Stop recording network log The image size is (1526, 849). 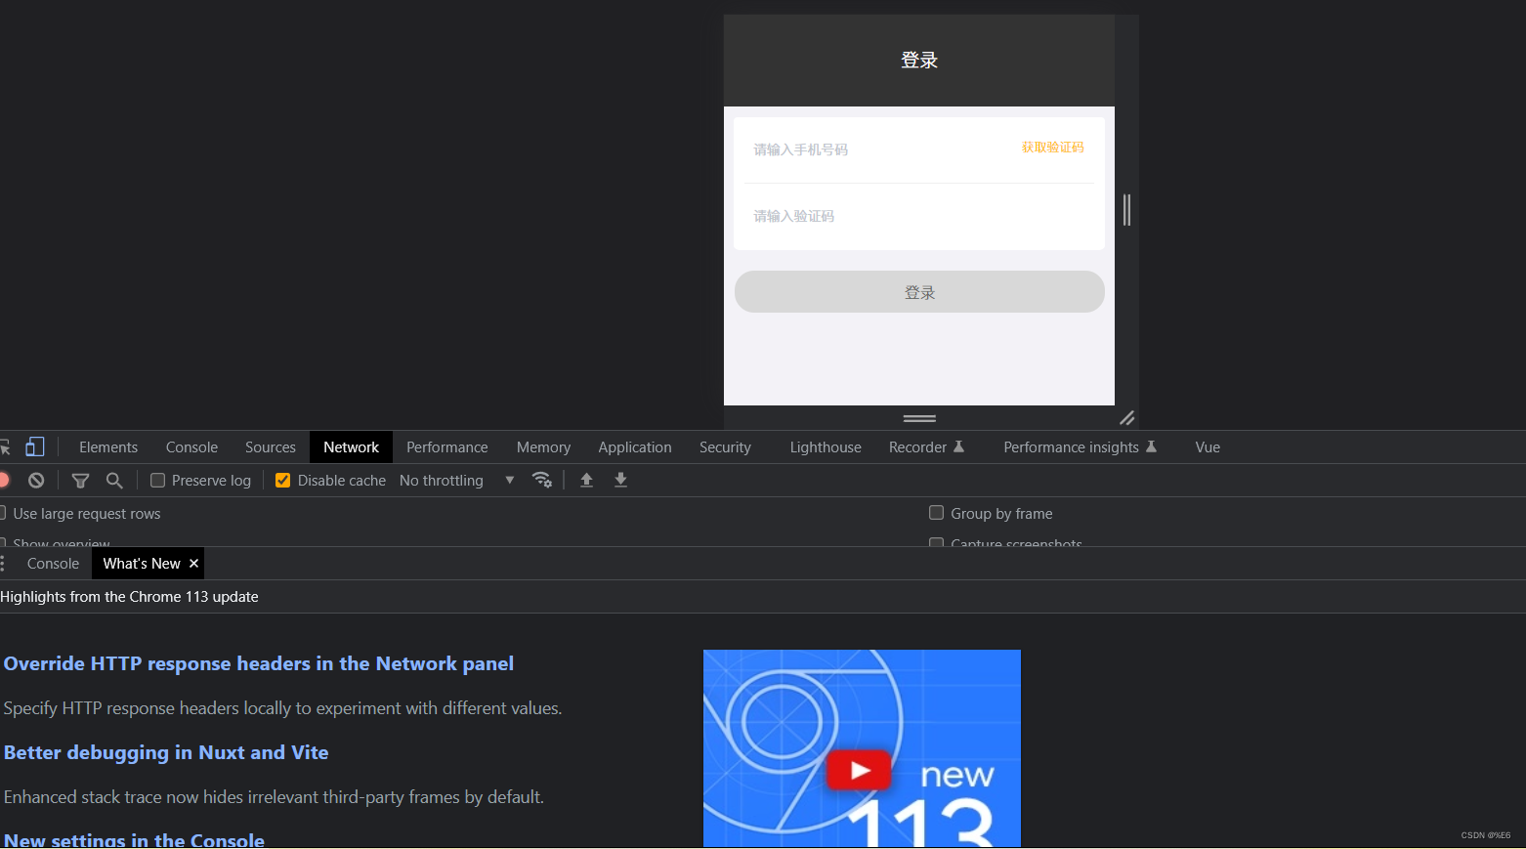pyautogui.click(x=4, y=480)
